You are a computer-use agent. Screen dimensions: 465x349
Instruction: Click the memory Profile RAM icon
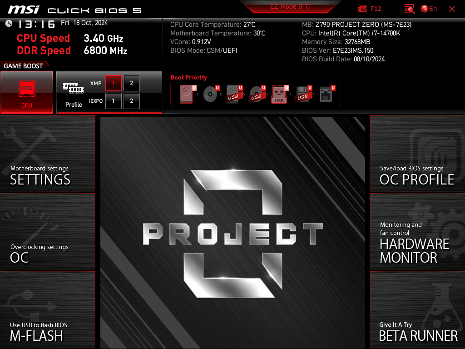(x=73, y=88)
